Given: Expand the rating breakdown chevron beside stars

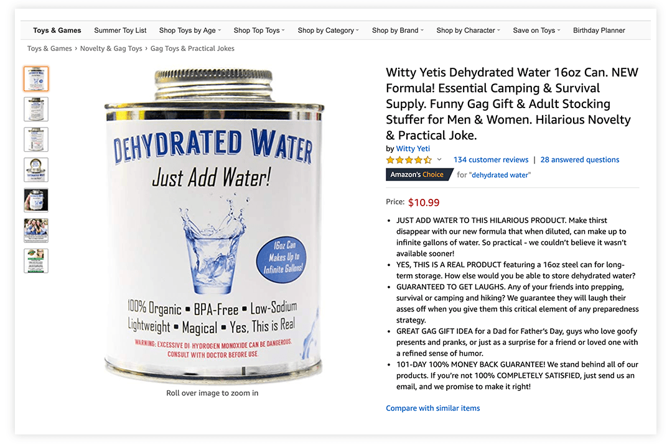Looking at the screenshot, I should click(439, 160).
